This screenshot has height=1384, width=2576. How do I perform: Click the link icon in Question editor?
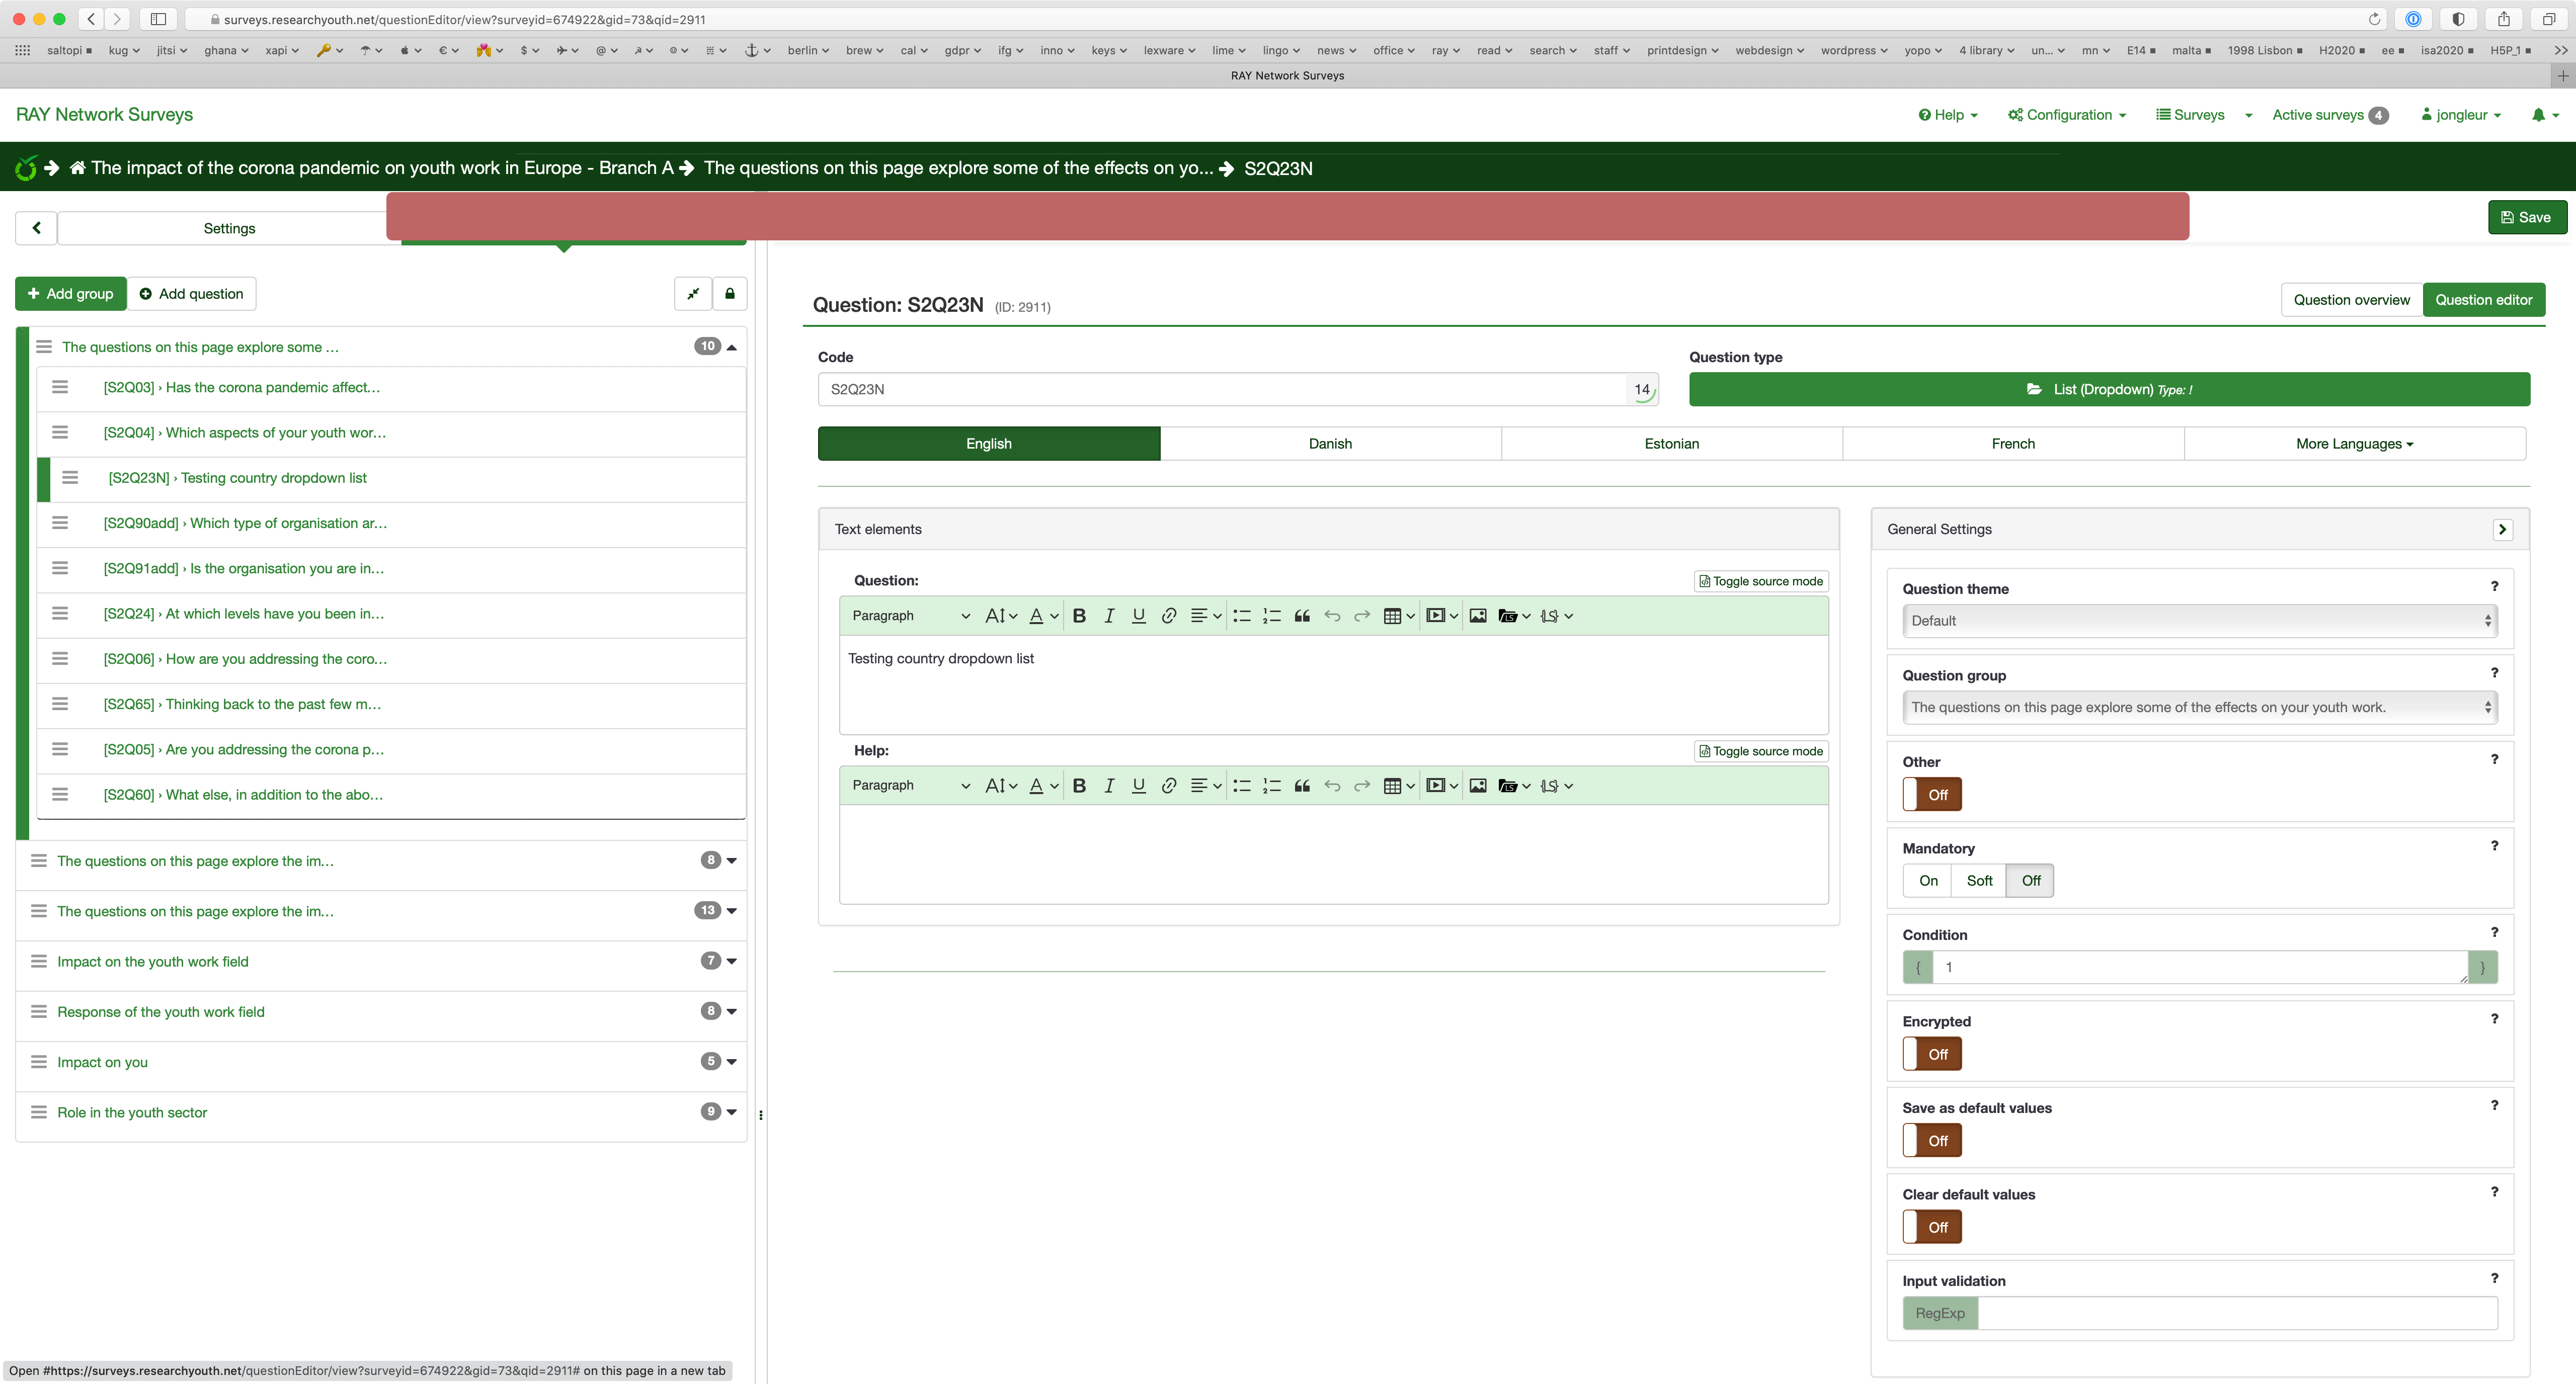1168,616
